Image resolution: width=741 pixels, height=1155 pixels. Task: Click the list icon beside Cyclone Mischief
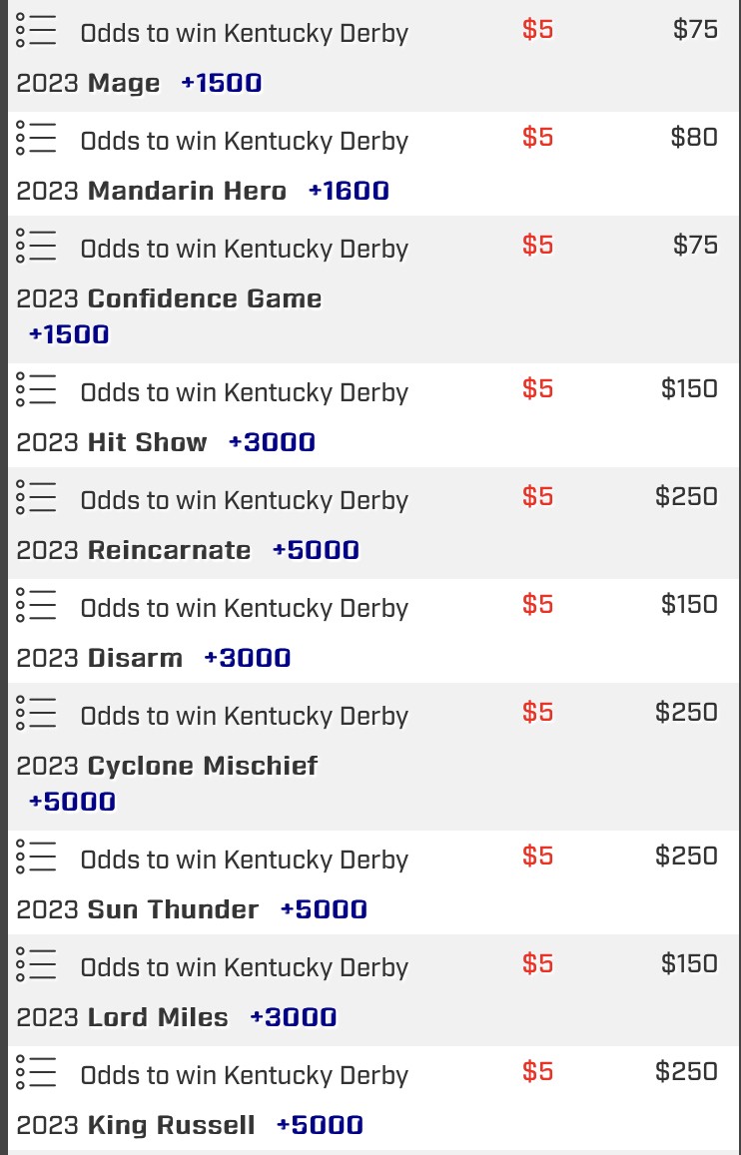pos(36,714)
